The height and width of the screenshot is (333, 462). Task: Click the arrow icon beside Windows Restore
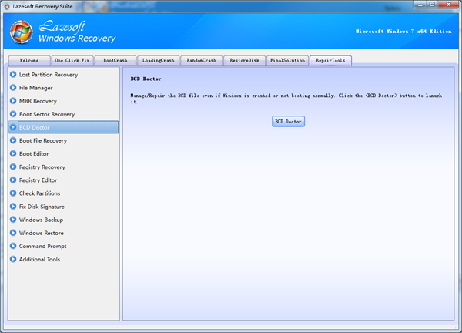(x=13, y=233)
